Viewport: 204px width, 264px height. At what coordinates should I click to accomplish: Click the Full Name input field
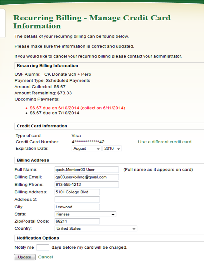[87, 170]
